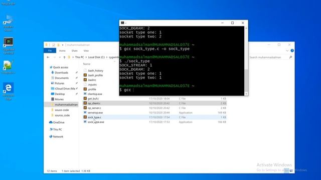Select the .bashrc file
This screenshot has height=180, width=321.
[90, 80]
